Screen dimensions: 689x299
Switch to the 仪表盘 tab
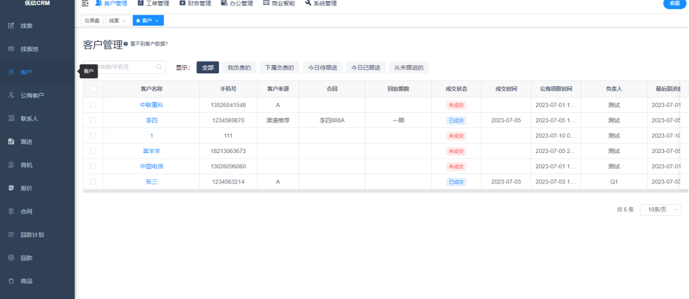point(92,20)
